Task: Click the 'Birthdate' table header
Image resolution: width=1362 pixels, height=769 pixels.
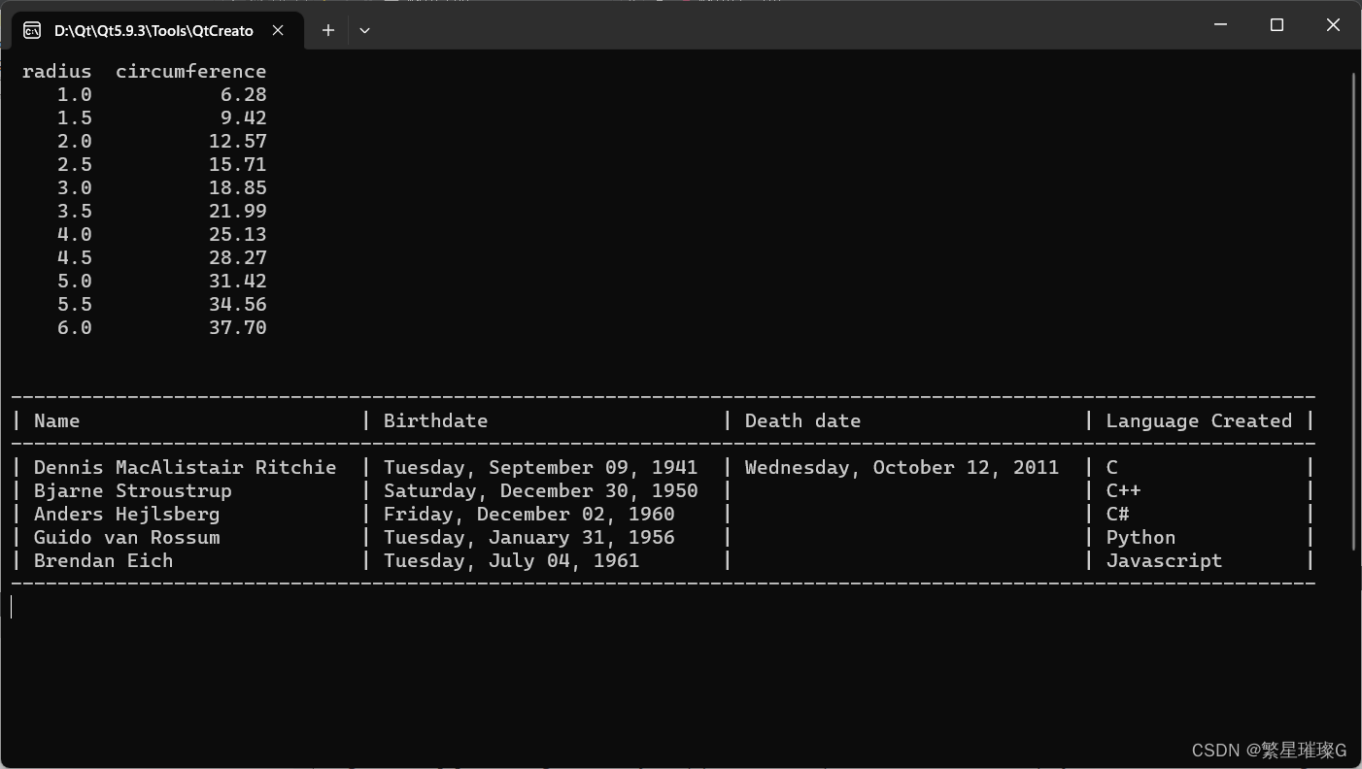Action: click(x=435, y=420)
